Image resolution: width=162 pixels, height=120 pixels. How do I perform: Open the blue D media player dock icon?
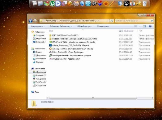pyautogui.click(x=58, y=4)
